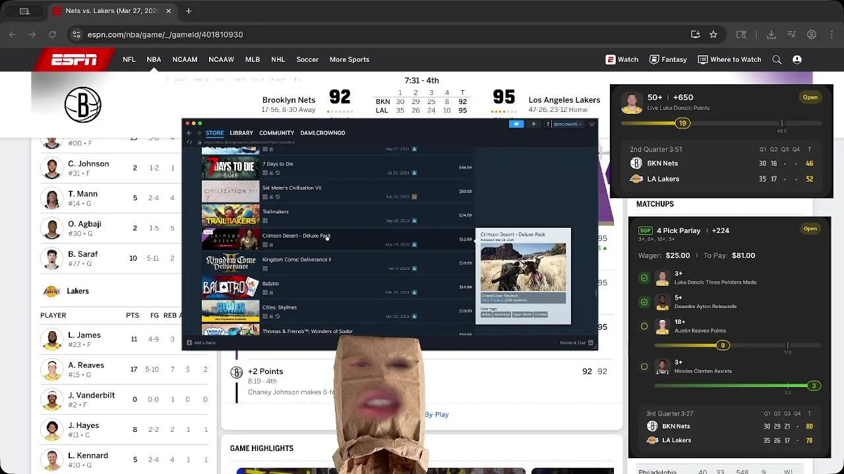Screen dimensions: 844x474
Task: Click Add a Game plus icon in Steam
Action: click(x=189, y=342)
